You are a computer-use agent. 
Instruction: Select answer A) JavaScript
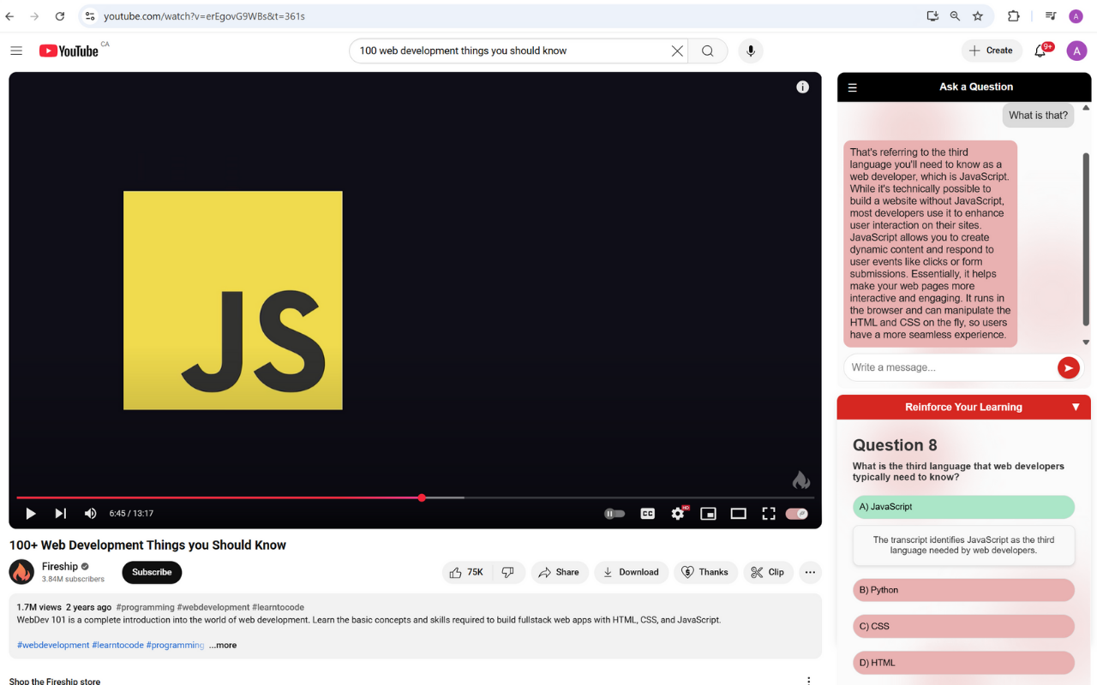963,507
